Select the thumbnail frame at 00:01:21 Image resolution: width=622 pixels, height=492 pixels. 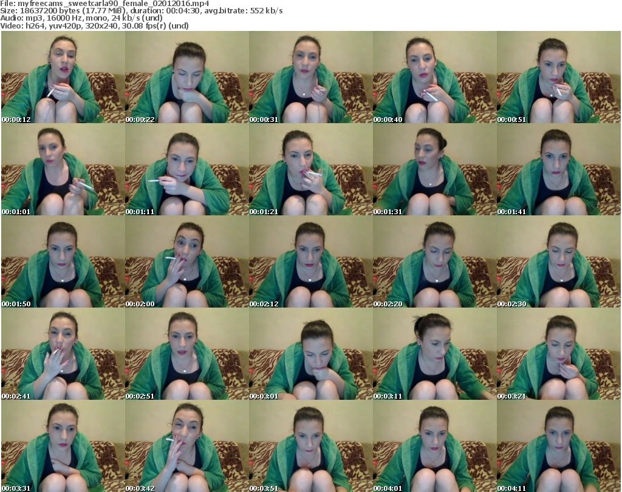coord(310,169)
